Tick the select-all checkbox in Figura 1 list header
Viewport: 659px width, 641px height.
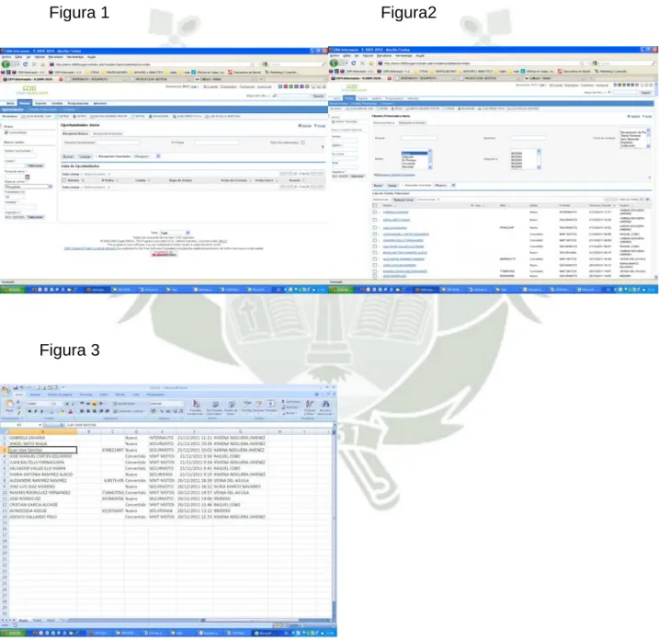(64, 180)
